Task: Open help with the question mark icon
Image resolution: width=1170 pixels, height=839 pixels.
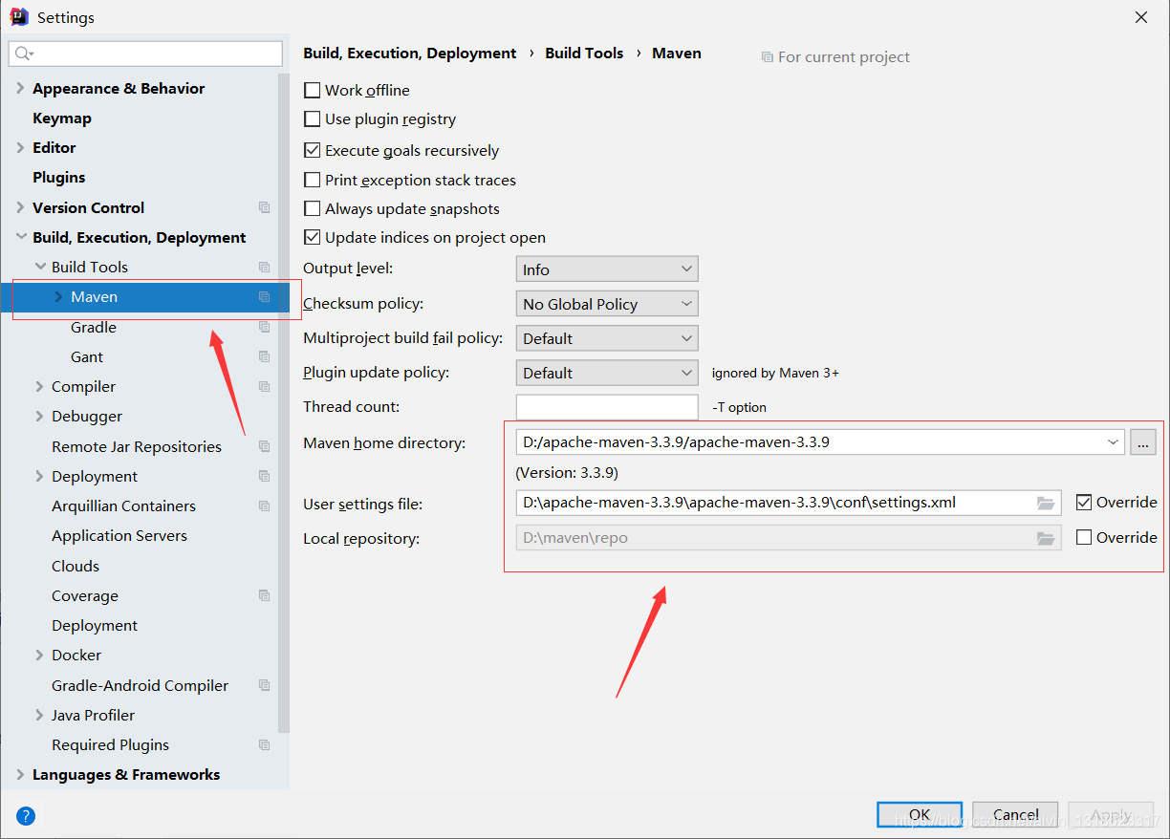Action: pyautogui.click(x=26, y=815)
